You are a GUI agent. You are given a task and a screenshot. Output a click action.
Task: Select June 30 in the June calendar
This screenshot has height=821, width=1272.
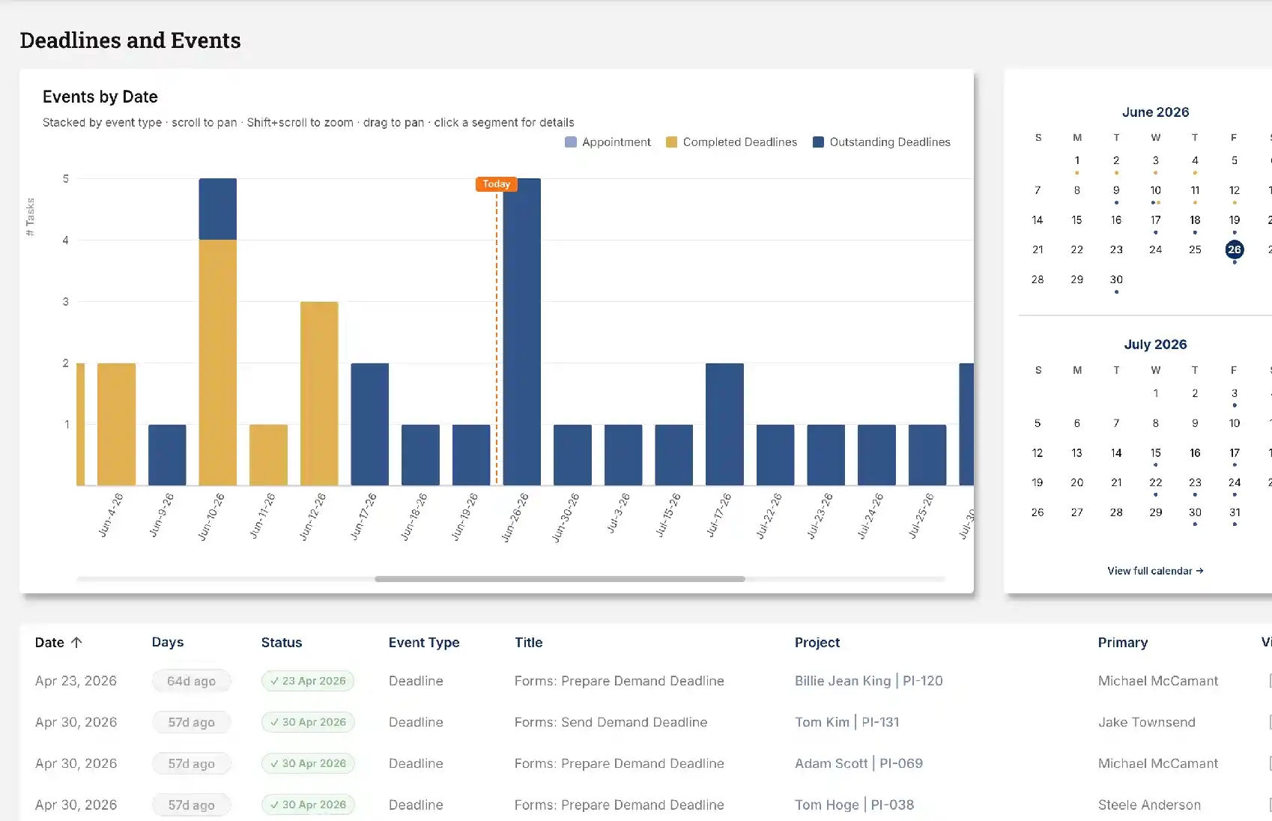[x=1116, y=280]
